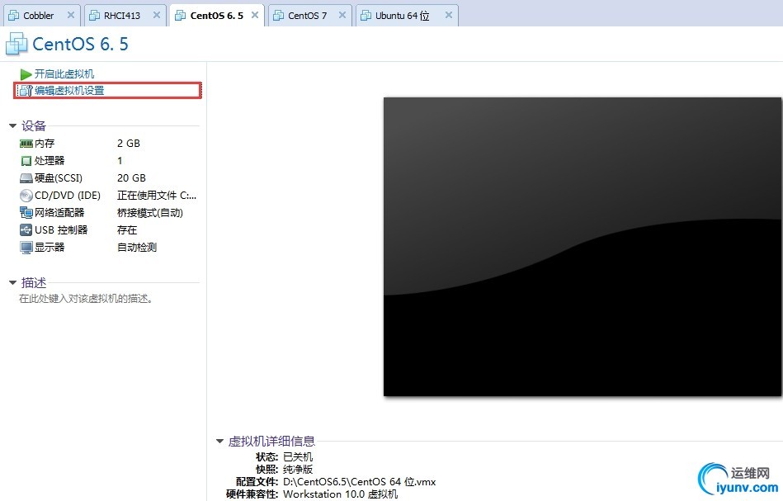Viewport: 783px width, 501px height.
Task: Click the edit VM settings wrench icon
Action: click(26, 91)
